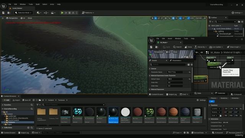This screenshot has height=138, width=245.
Task: Open the Show flags in the main viewport
Action: click(x=30, y=18)
